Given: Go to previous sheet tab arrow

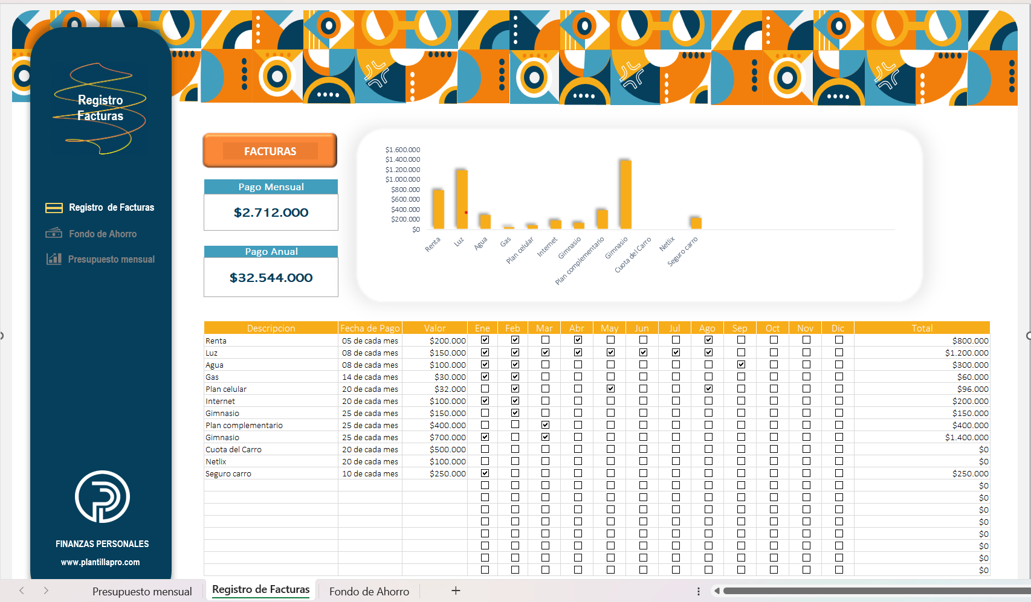Looking at the screenshot, I should pos(22,591).
